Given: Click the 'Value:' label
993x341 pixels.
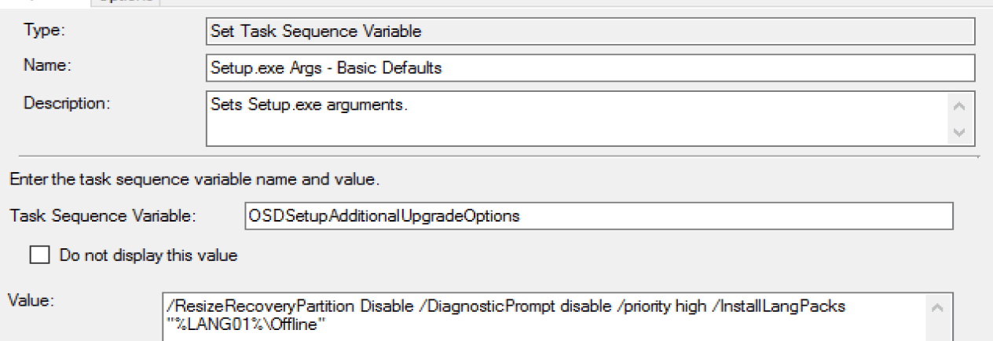Looking at the screenshot, I should pos(30,299).
